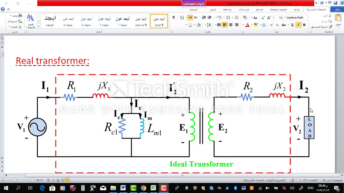Justify text alignment icon
The width and height of the screenshot is (344, 193).
219,25
